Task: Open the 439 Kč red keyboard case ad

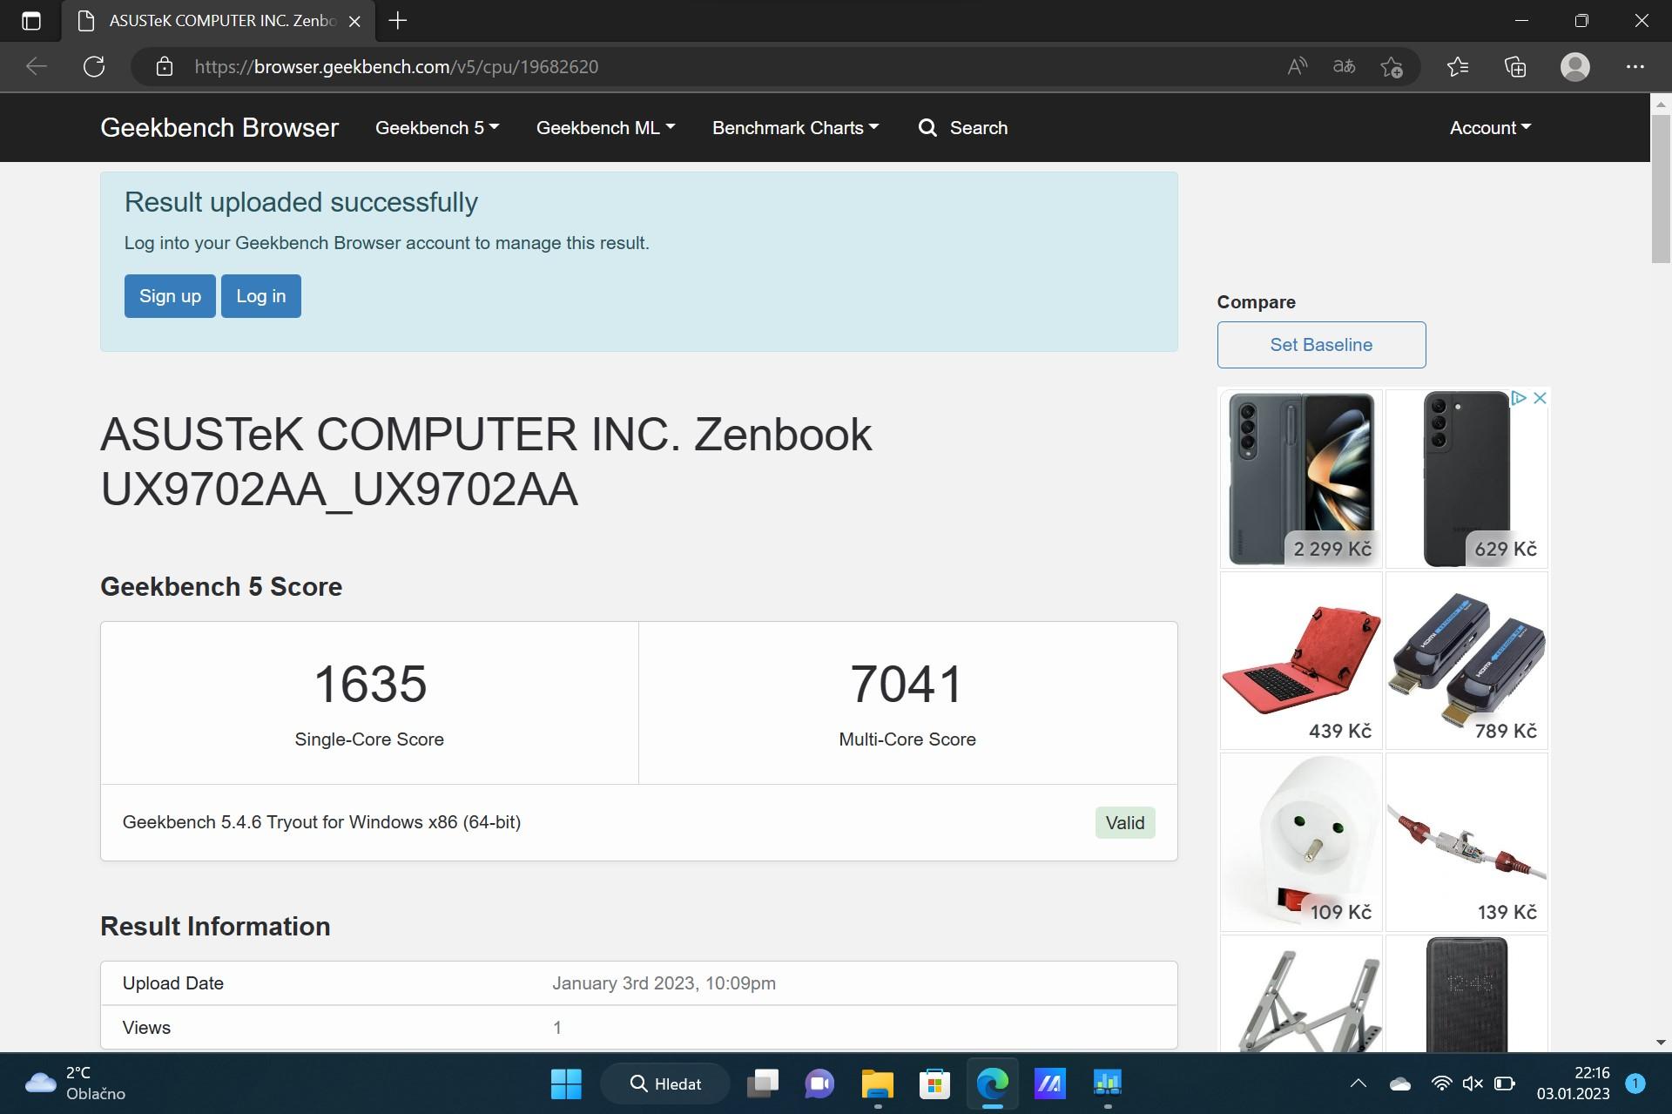Action: point(1301,660)
